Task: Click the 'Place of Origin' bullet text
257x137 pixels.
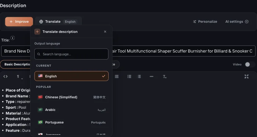Action: (18, 90)
